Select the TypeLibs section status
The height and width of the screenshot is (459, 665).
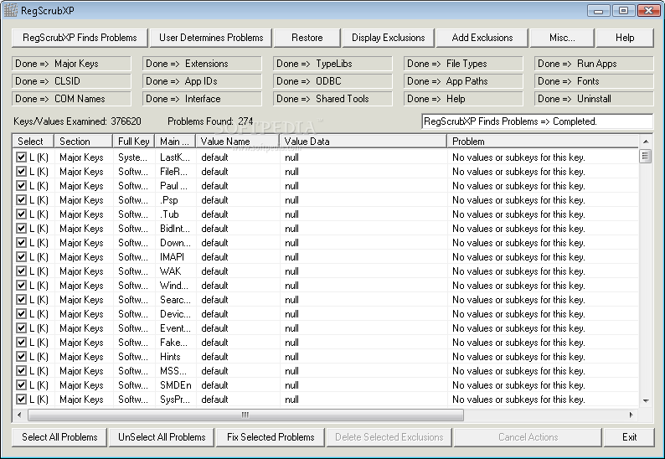coord(333,64)
